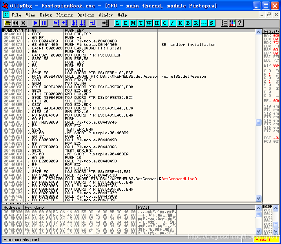Screen dimensions: 281x244
Task: Select dump row at address 0048F060
Action: pos(89,233)
